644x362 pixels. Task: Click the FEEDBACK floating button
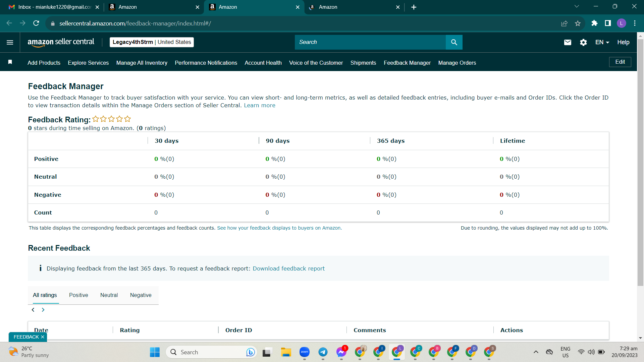tap(26, 337)
